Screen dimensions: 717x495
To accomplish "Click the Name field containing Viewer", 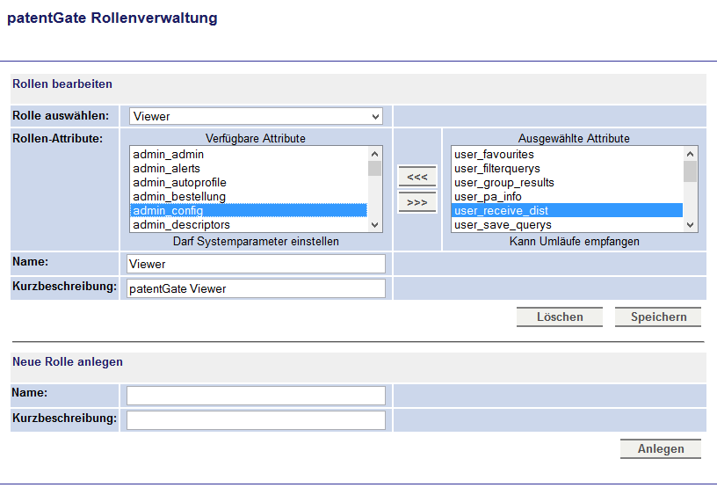I will (256, 264).
